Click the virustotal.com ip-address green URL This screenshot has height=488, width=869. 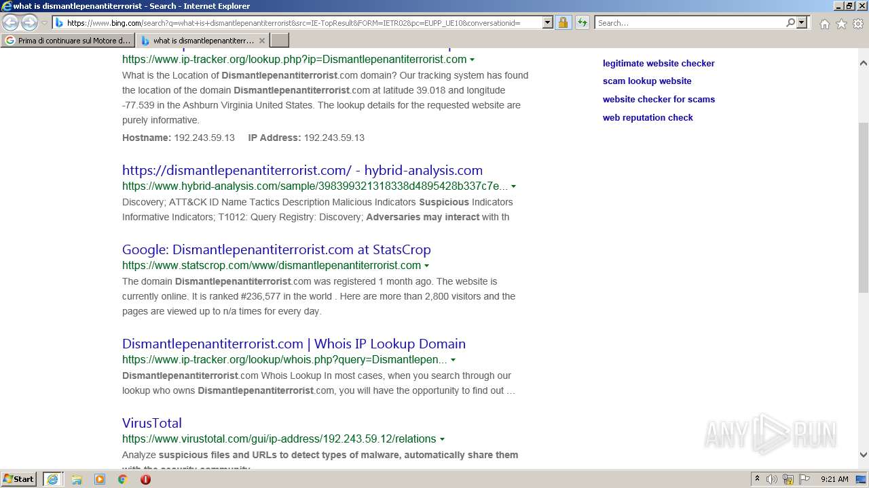(x=279, y=439)
